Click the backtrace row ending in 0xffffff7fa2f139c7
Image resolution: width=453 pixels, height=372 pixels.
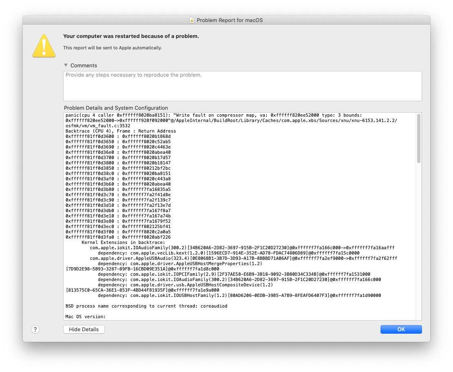[118, 200]
